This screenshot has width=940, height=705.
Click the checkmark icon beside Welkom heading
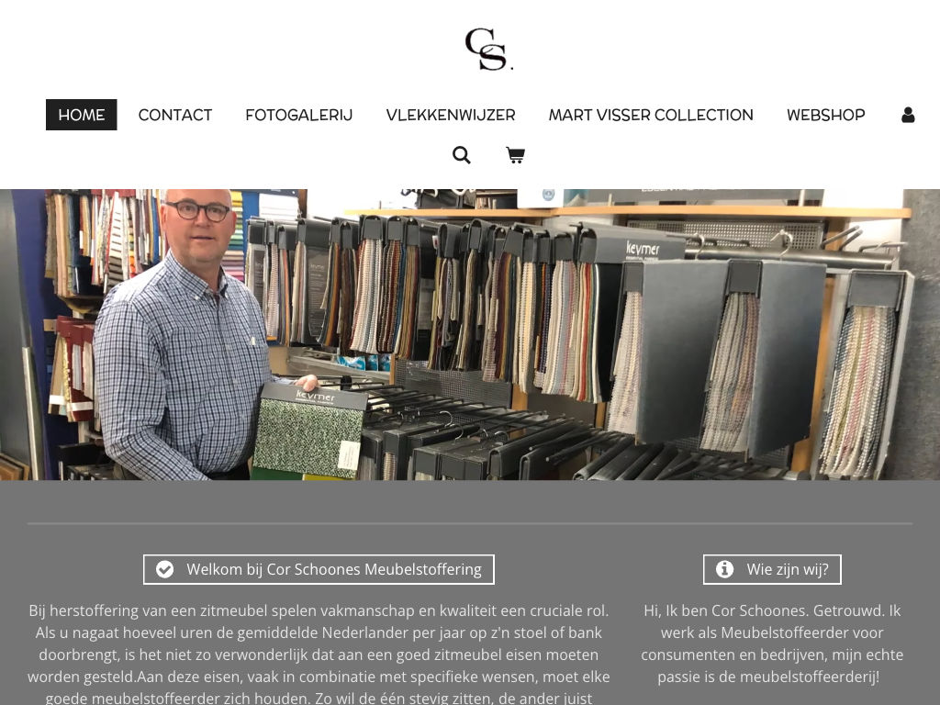tap(165, 569)
